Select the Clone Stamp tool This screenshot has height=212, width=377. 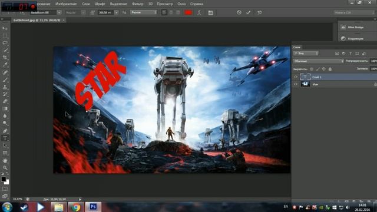pos(5,87)
